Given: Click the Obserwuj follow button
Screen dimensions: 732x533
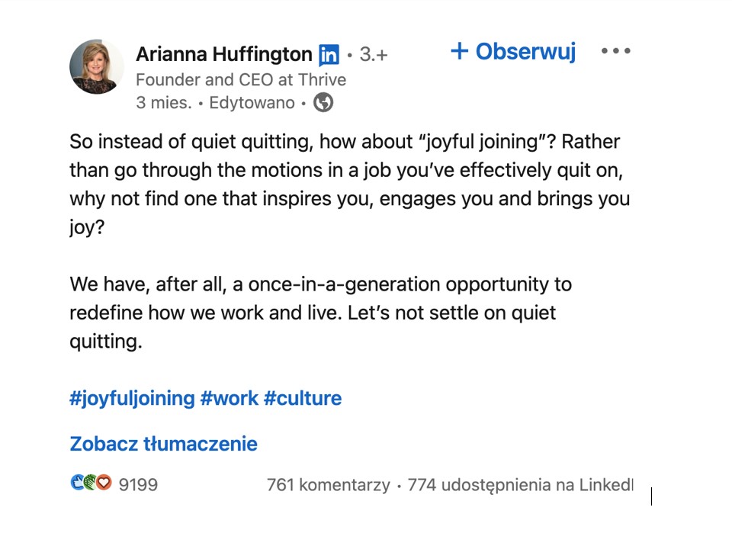Looking at the screenshot, I should [x=513, y=51].
